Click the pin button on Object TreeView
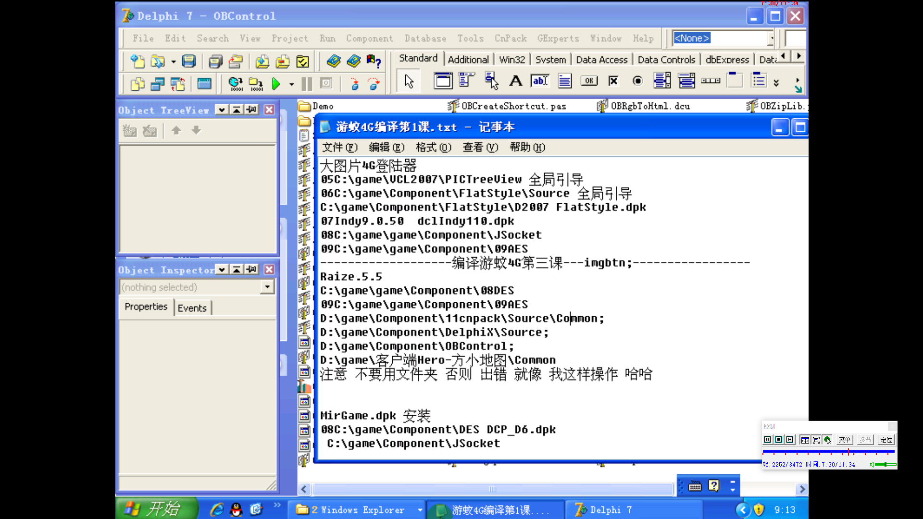Image resolution: width=923 pixels, height=519 pixels. [251, 110]
